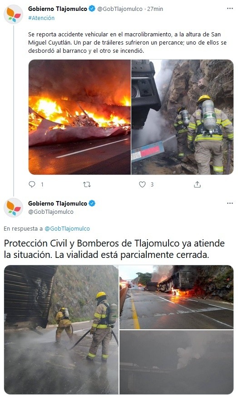Screen dimensions: 238x398
Task: Open the #Atención hashtag link
Action: pyautogui.click(x=41, y=18)
